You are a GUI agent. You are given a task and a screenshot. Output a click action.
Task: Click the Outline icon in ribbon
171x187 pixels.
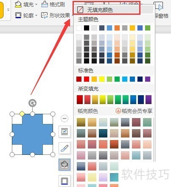tap(18, 15)
